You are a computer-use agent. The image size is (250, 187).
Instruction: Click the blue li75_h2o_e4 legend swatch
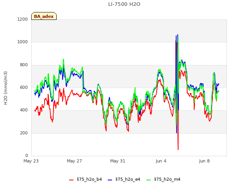[110, 180]
